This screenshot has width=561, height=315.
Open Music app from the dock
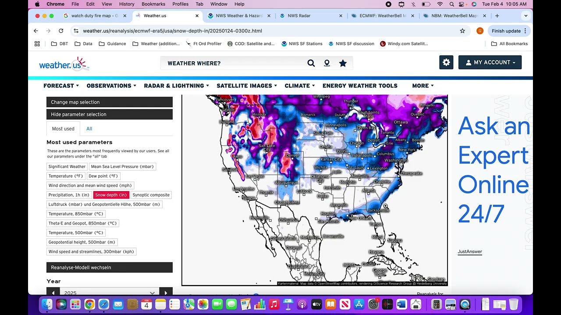click(x=274, y=304)
